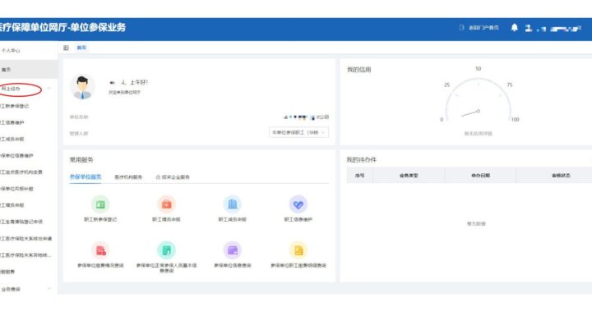
Task: Click the 职工减员申报 service label
Action: coord(233,219)
